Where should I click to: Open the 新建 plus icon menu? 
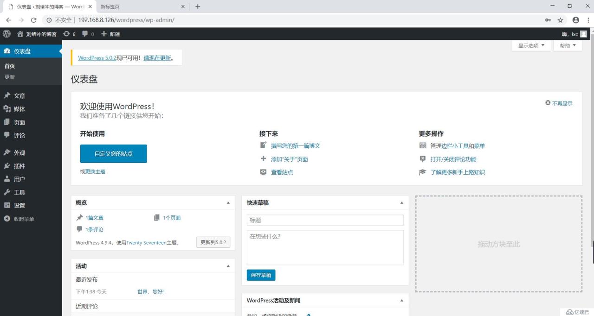(x=105, y=33)
